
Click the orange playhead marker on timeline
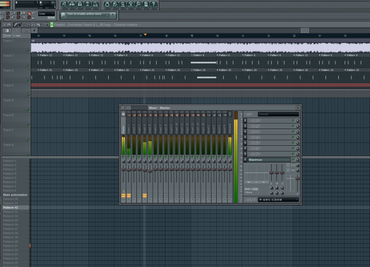[x=145, y=35]
